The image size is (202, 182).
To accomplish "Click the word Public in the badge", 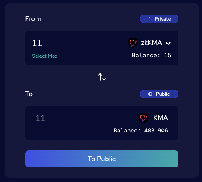I will pos(163,94).
